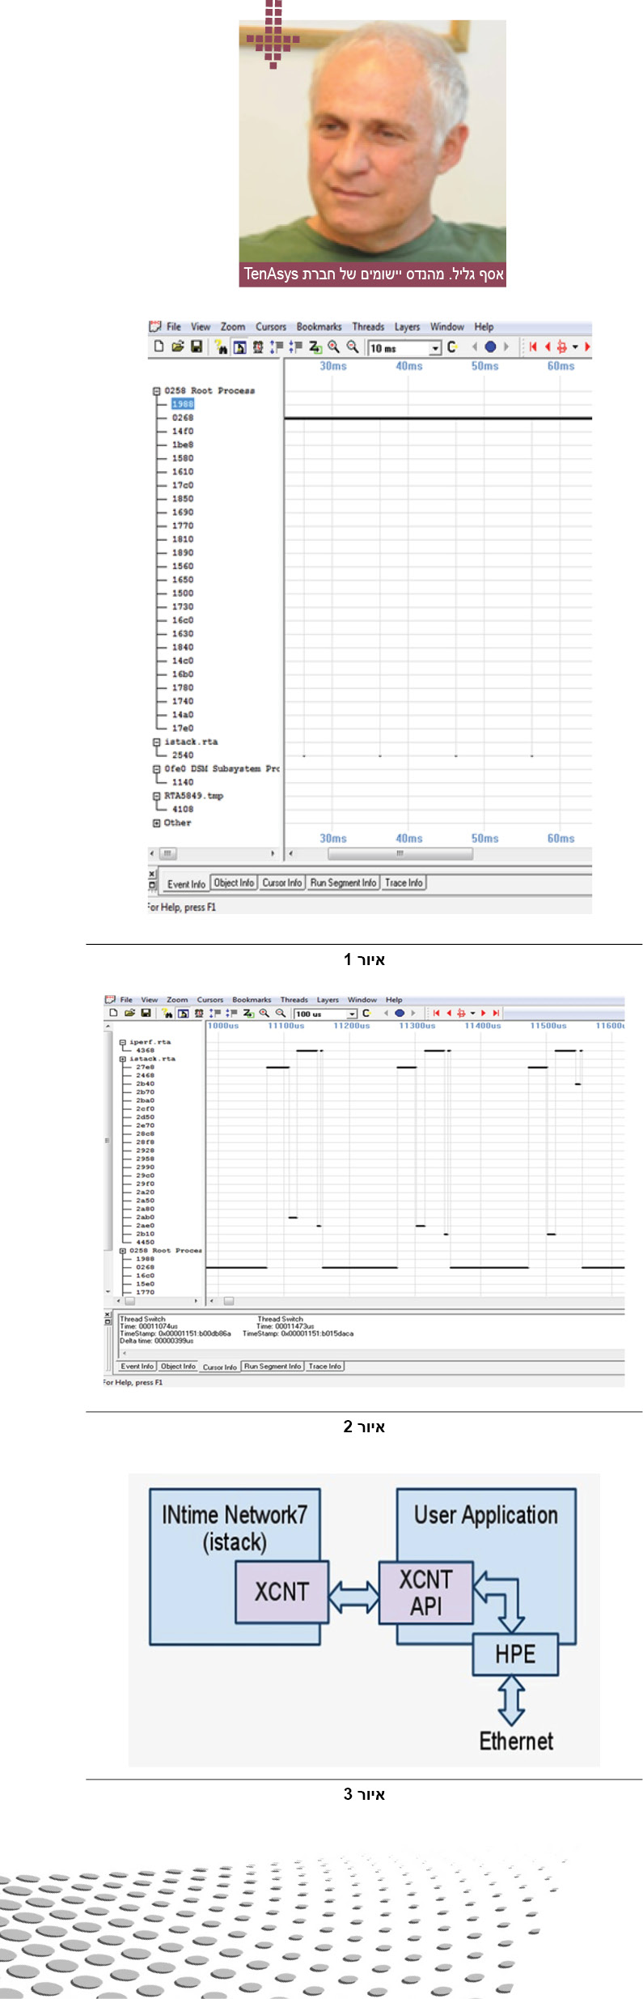Expand the Other node

pos(157,823)
